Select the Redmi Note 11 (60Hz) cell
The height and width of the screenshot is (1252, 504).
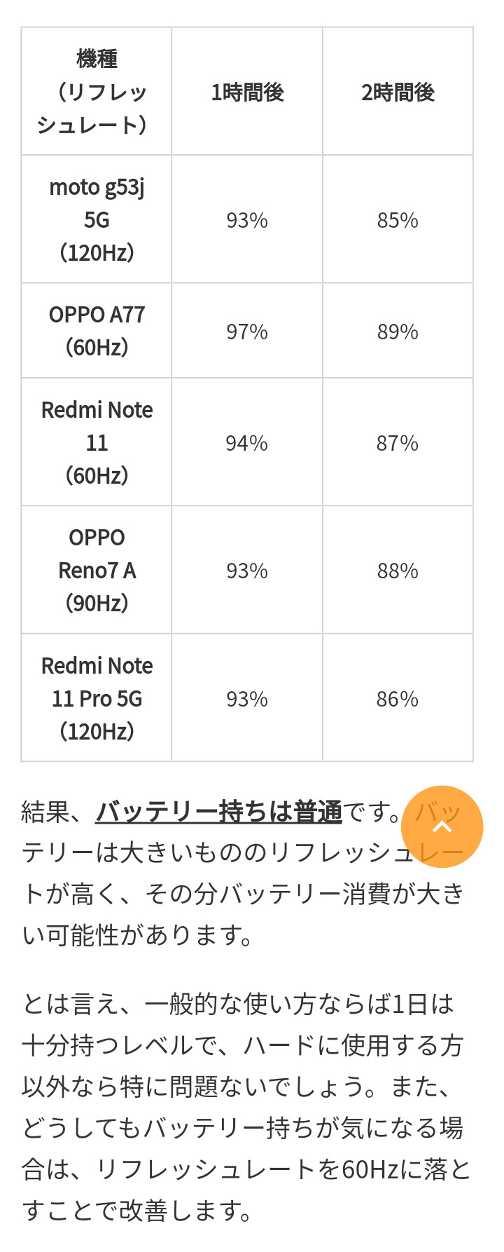[97, 442]
